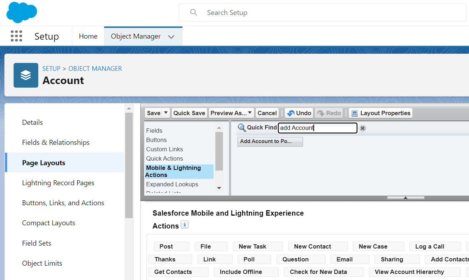Click the Salesforce cloud logo
The image size is (469, 280).
coord(21,12)
